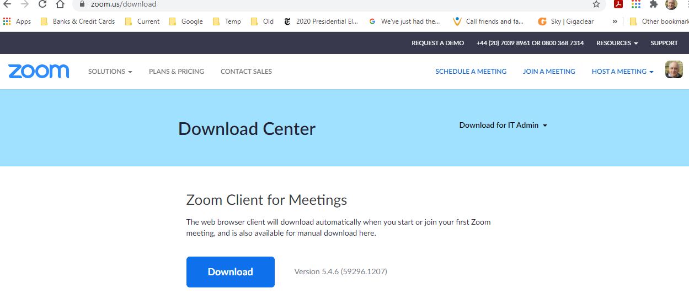Image resolution: width=689 pixels, height=299 pixels.
Task: Go back using the browser back arrow
Action: tap(7, 4)
